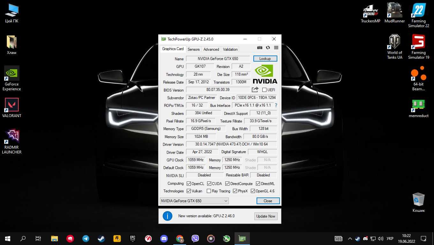Toggle the DirectML checkbox
This screenshot has height=245, width=434.
[258, 184]
